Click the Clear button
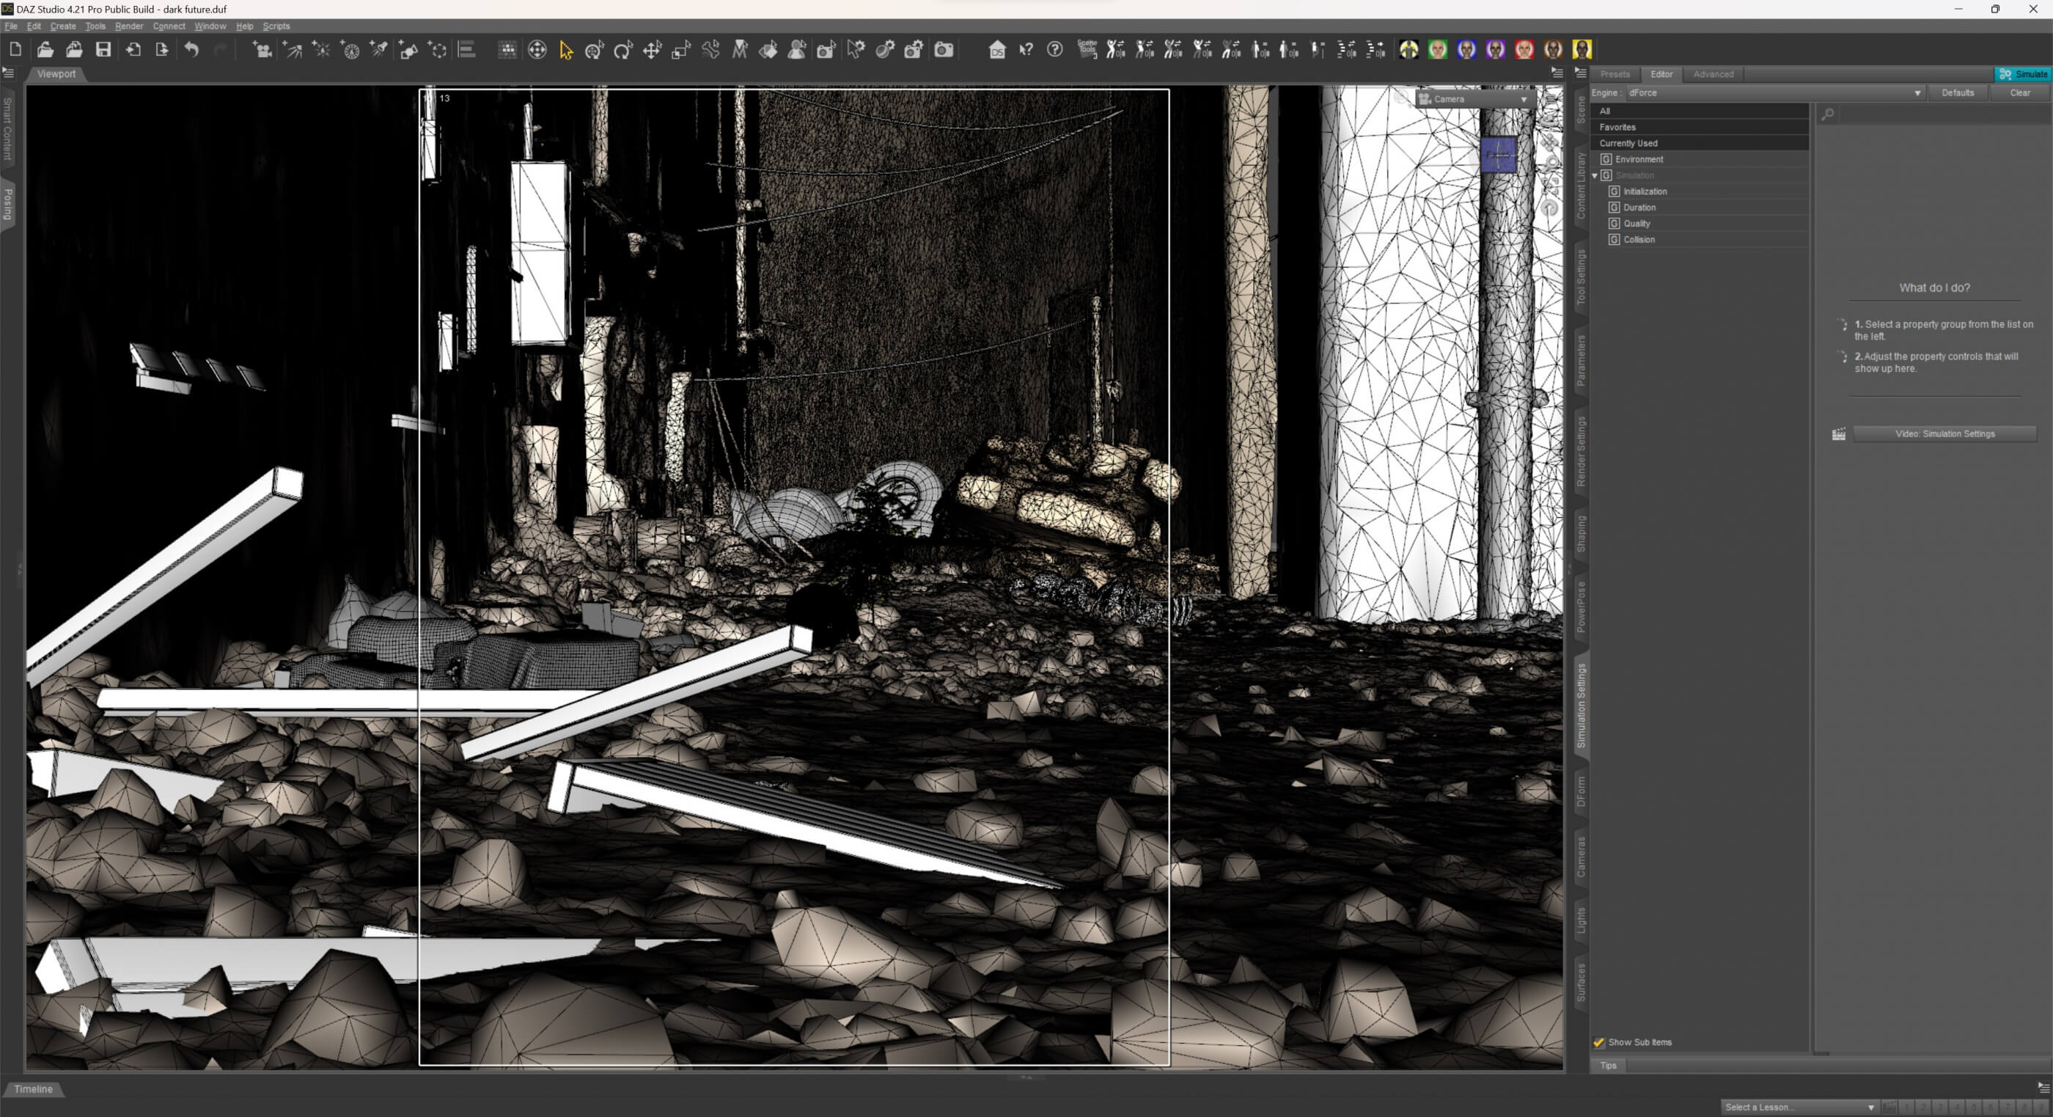 2019,92
